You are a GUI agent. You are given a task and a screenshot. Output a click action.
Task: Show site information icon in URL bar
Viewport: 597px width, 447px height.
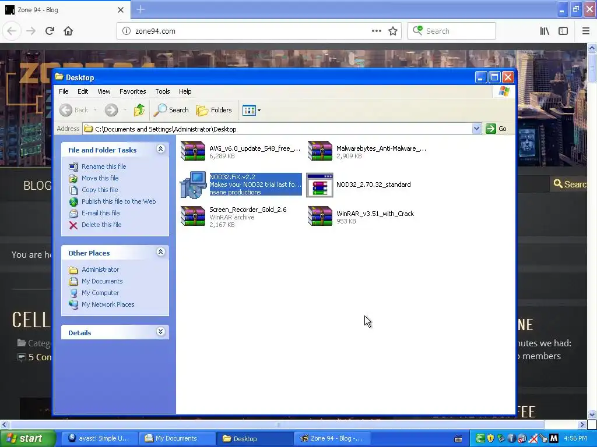127,31
